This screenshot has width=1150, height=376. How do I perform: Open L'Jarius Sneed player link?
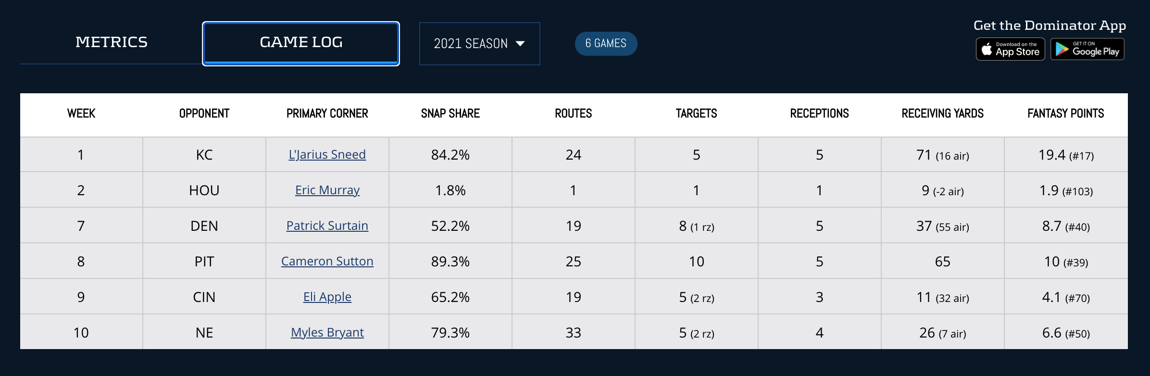(327, 155)
